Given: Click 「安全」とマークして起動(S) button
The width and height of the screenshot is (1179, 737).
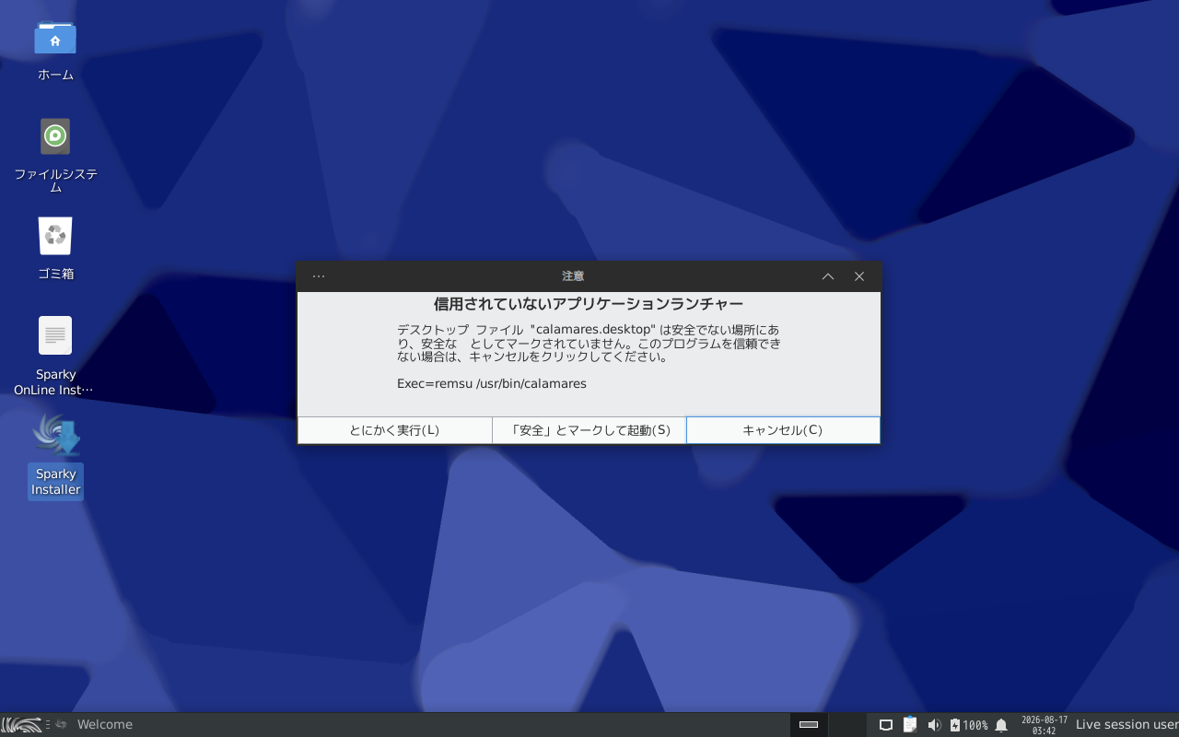Looking at the screenshot, I should coord(589,430).
